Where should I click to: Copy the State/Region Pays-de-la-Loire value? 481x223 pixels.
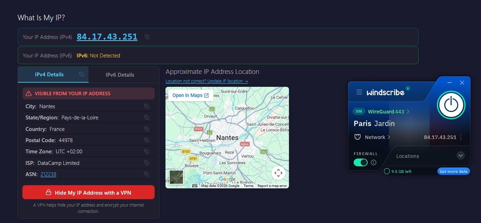click(147, 117)
